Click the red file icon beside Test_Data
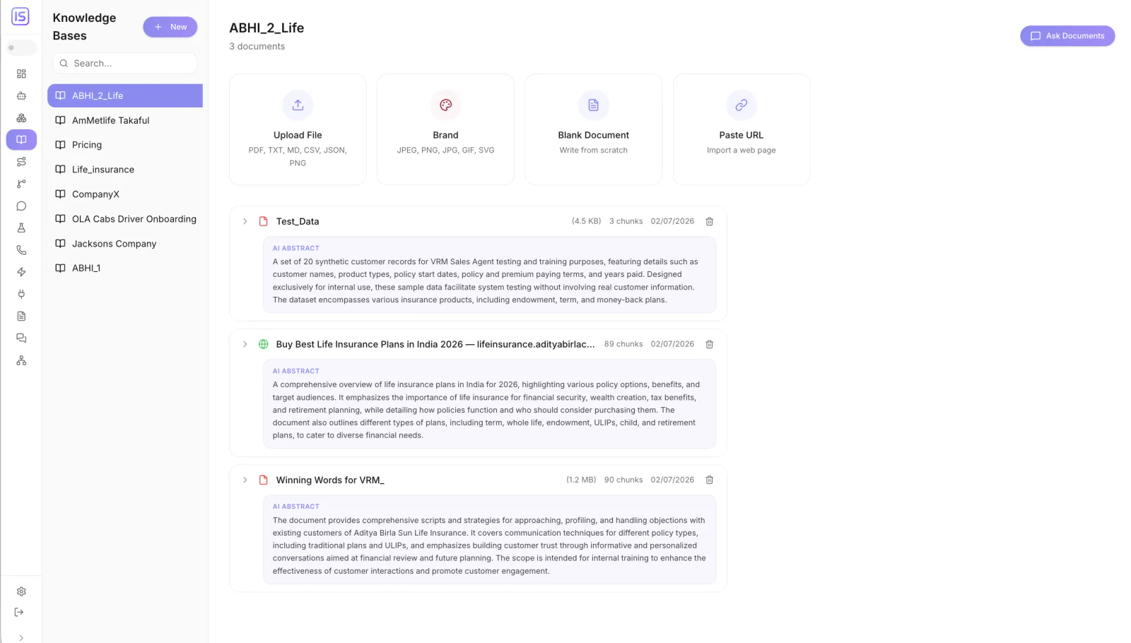Screen dimensions: 1131x643 [264, 221]
